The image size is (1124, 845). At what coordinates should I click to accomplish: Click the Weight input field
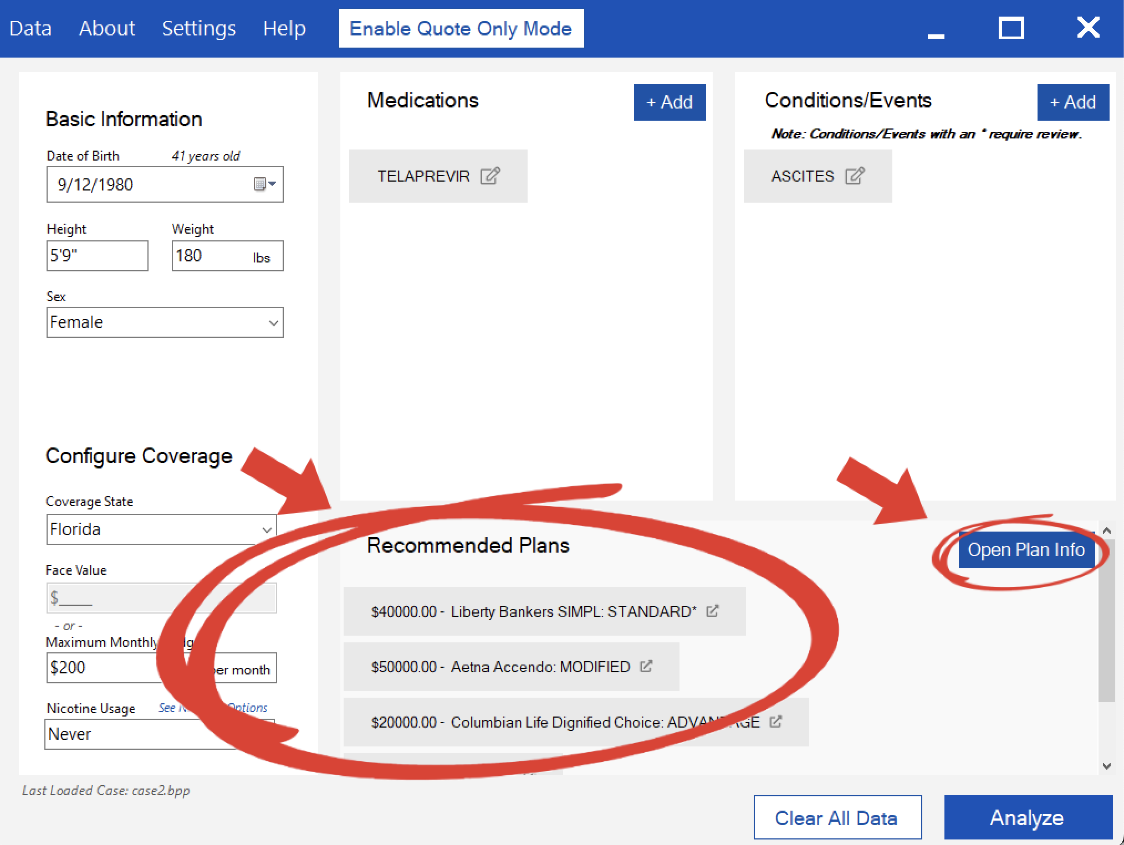coord(211,256)
